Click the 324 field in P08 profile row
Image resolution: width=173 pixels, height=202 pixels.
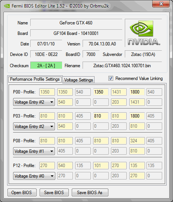coord(137,140)
